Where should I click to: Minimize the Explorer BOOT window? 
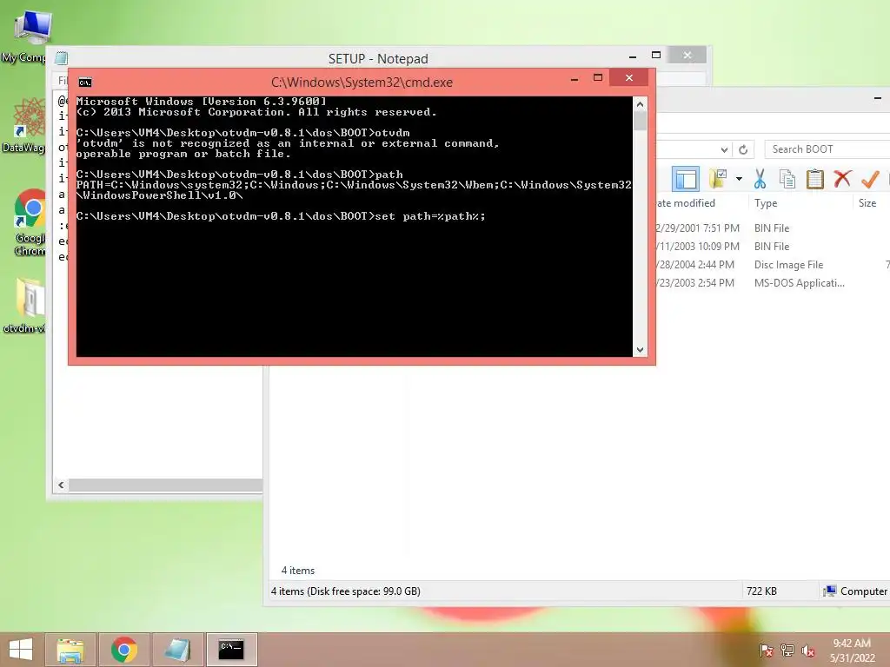878,98
